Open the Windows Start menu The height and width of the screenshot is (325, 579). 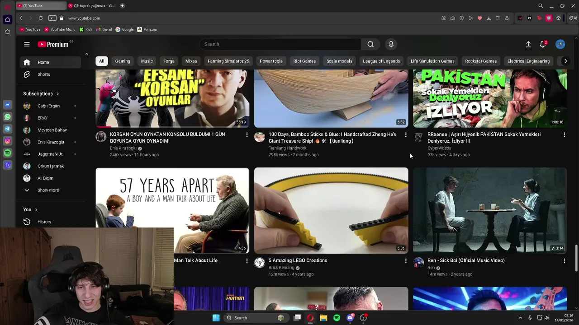(216, 318)
